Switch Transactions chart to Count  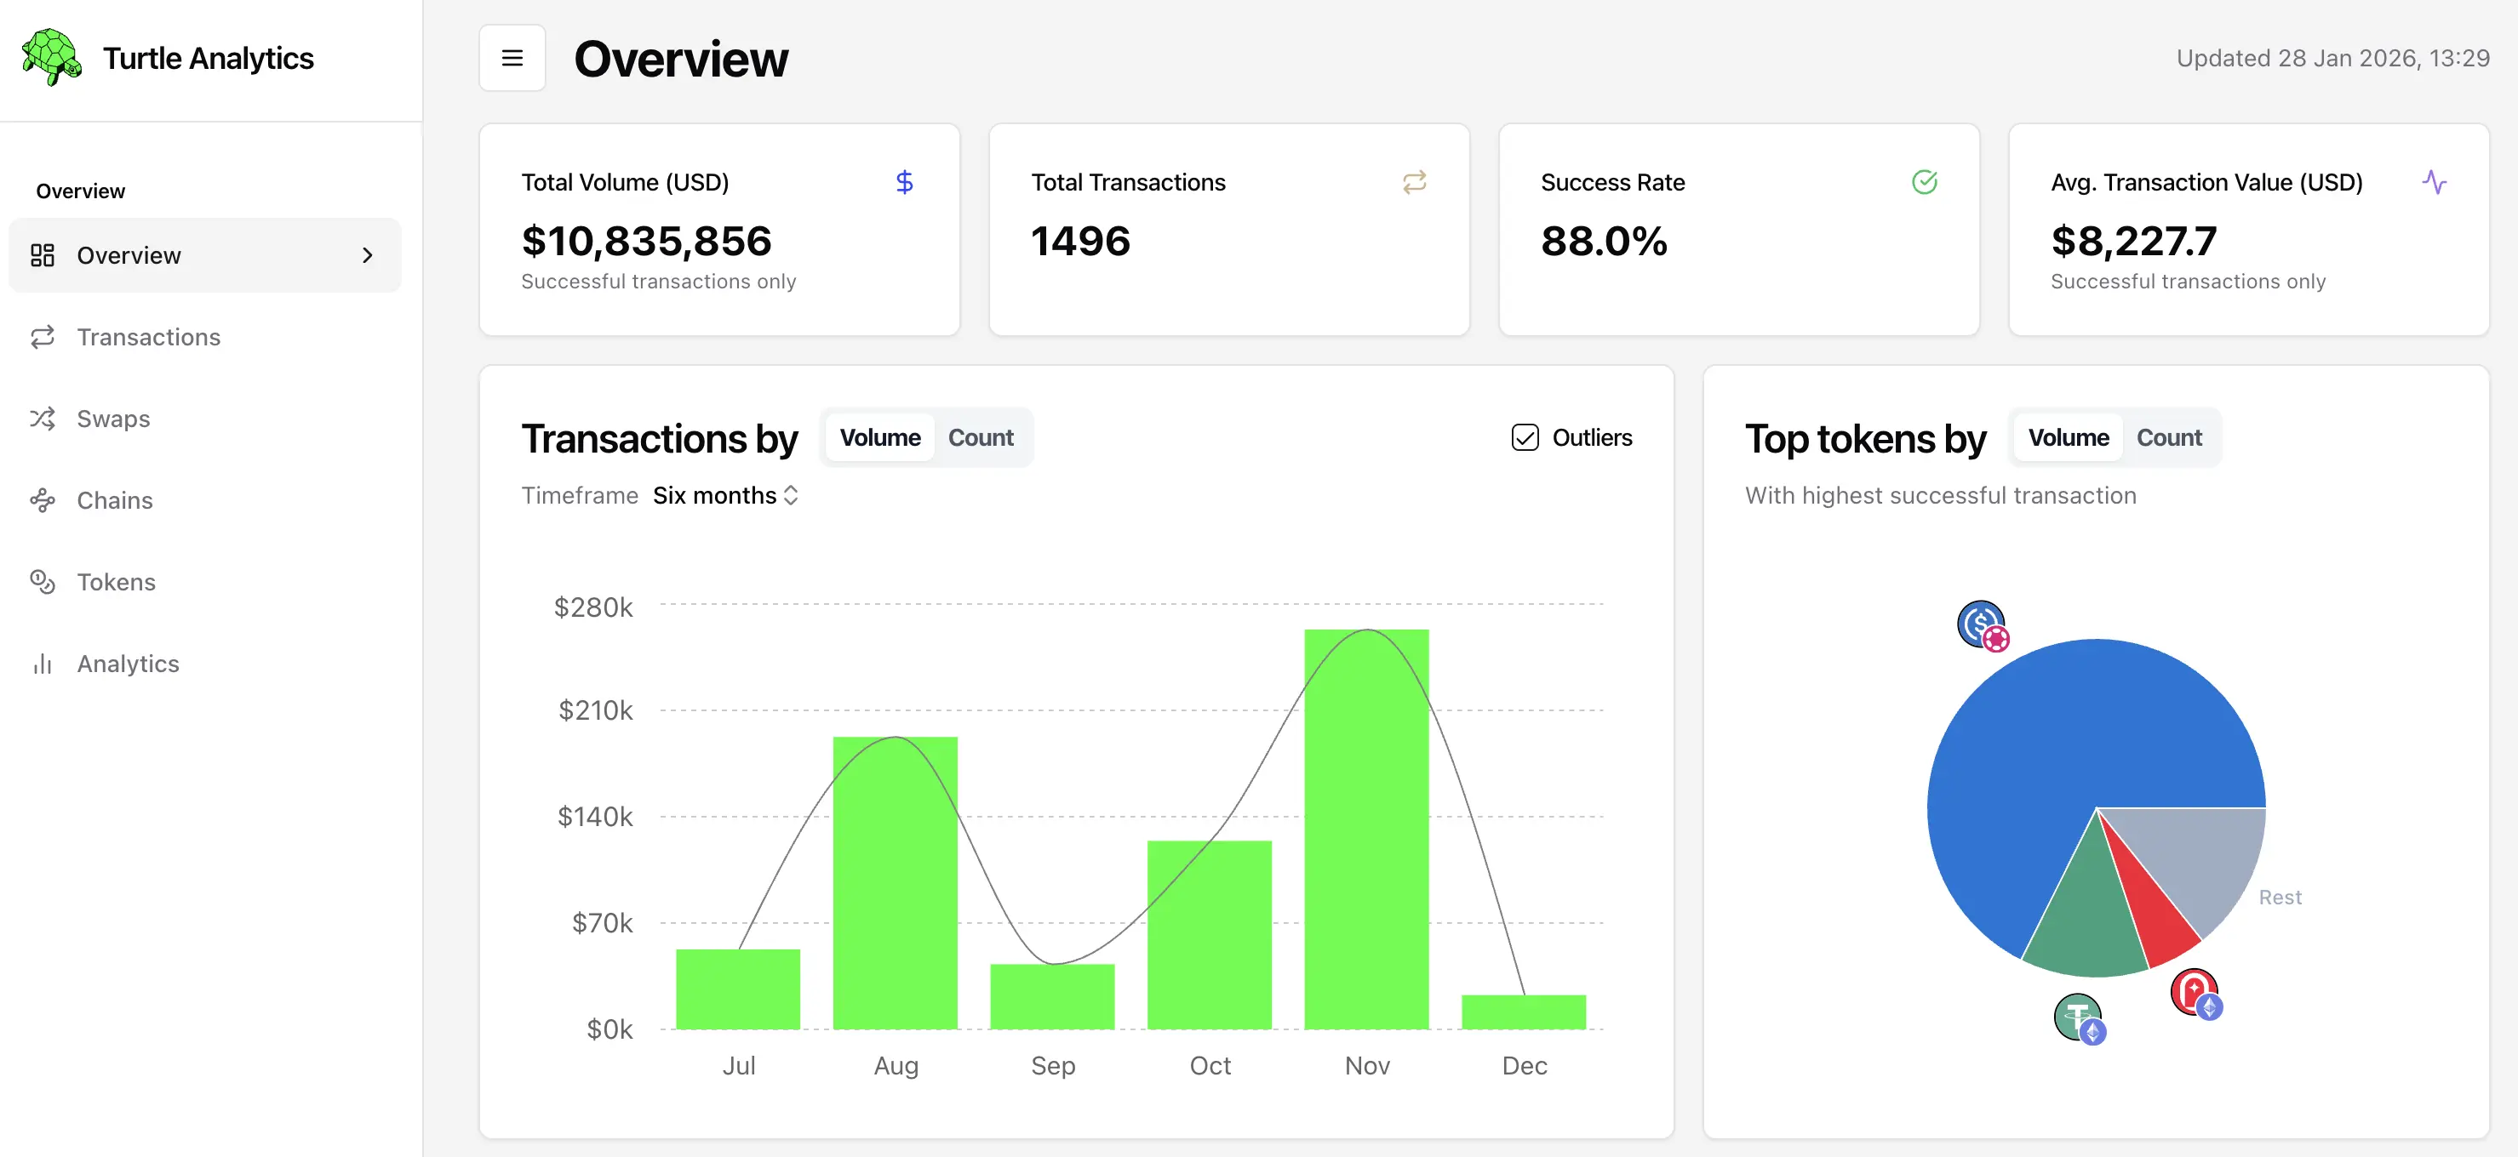pos(981,438)
